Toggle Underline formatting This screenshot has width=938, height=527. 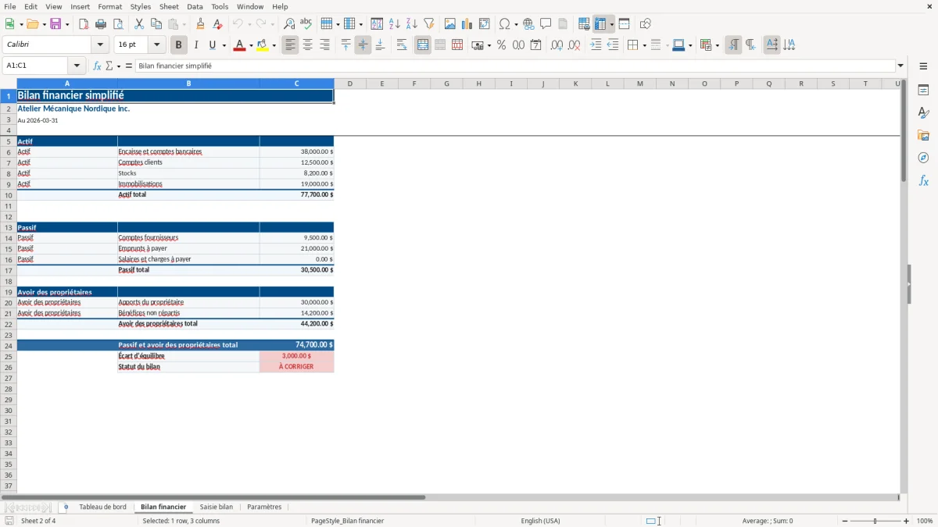tap(212, 45)
